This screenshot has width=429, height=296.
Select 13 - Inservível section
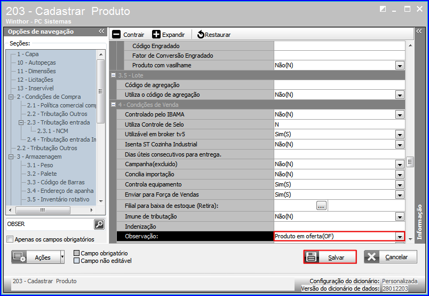tap(35, 88)
